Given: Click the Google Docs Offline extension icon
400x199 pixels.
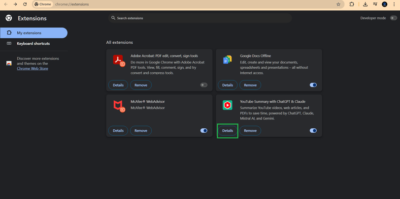Looking at the screenshot, I should pyautogui.click(x=227, y=60).
